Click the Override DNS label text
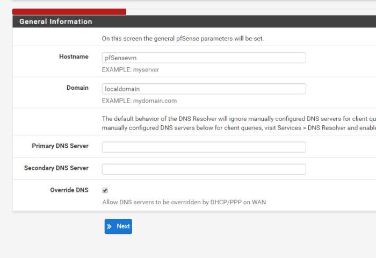376x258 pixels. click(69, 190)
